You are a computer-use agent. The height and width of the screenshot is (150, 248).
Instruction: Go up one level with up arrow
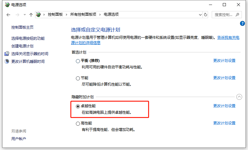[31, 15]
